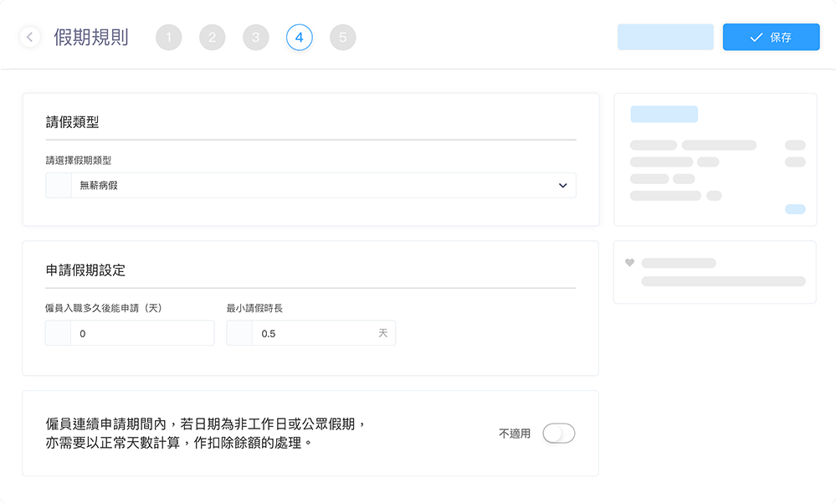Screen dimensions: 836x503
Task: Click the 僱員入職多久後能申請（天）label
Action: 104,308
